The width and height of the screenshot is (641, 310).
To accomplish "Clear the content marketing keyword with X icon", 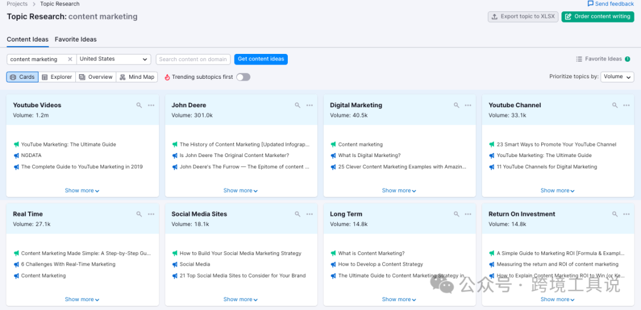I will pyautogui.click(x=70, y=59).
